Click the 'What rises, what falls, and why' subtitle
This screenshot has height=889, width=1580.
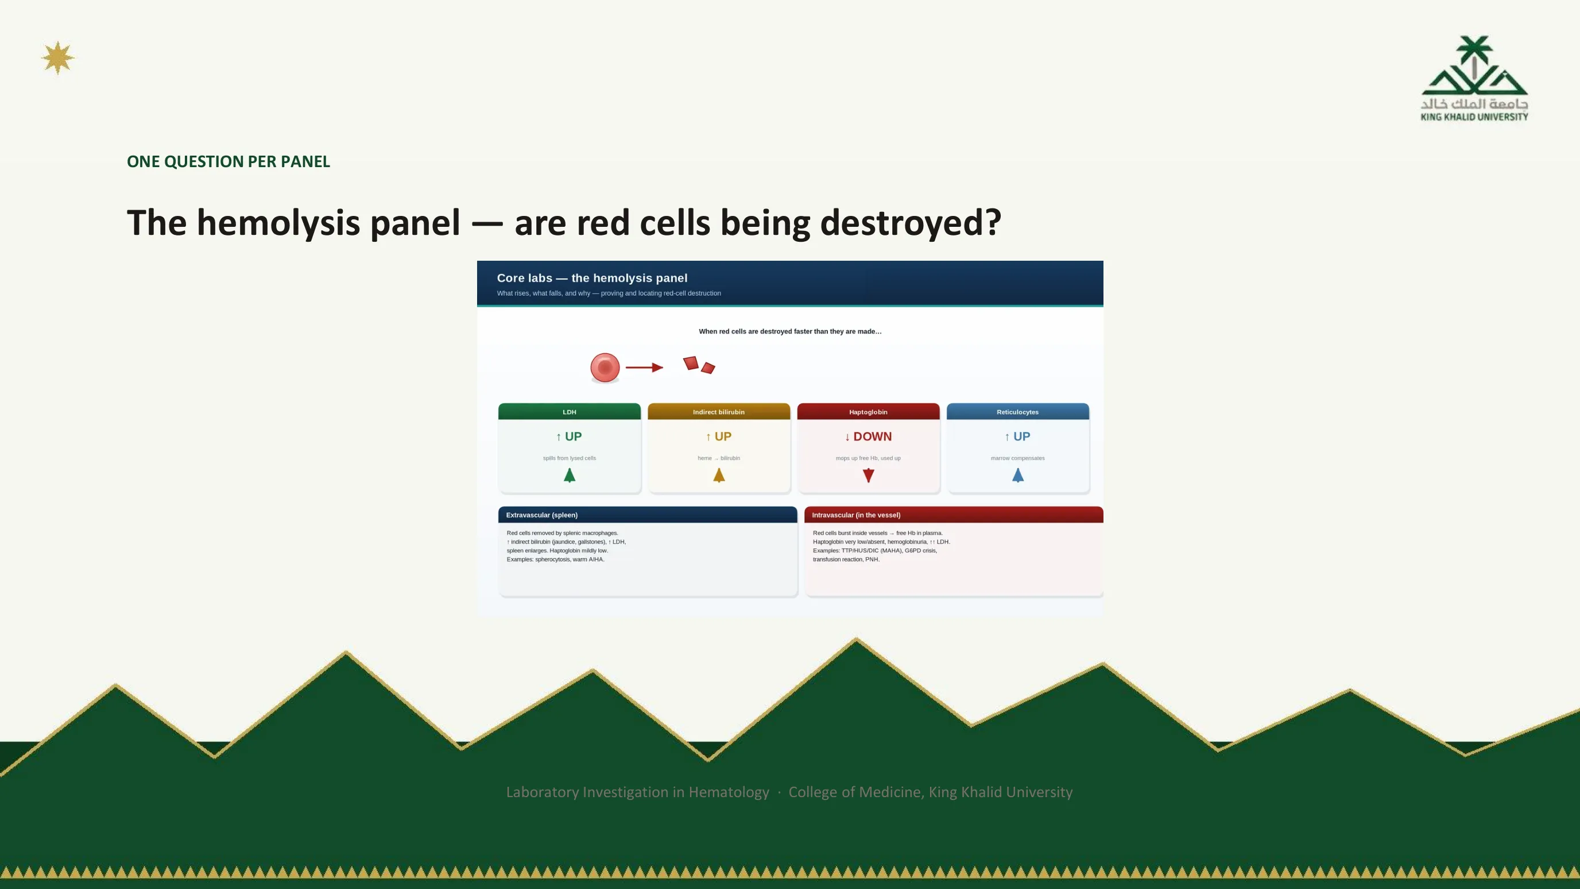tap(609, 293)
